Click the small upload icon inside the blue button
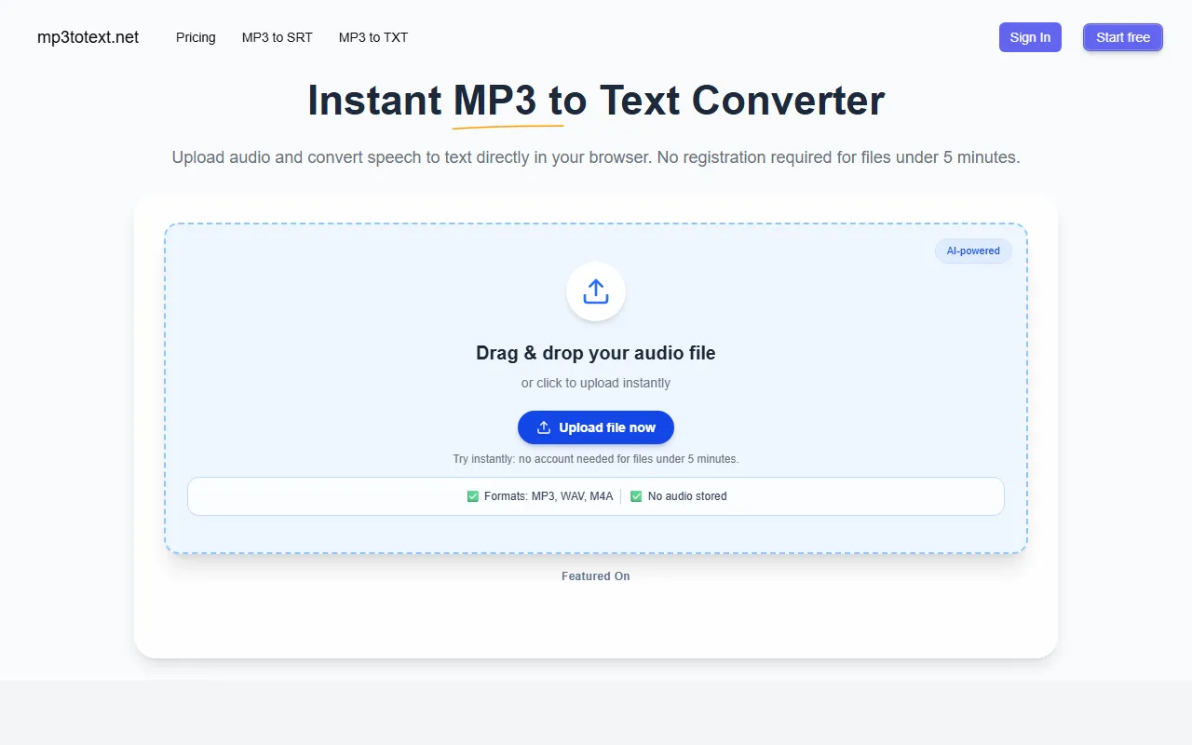The width and height of the screenshot is (1192, 745). coord(544,427)
